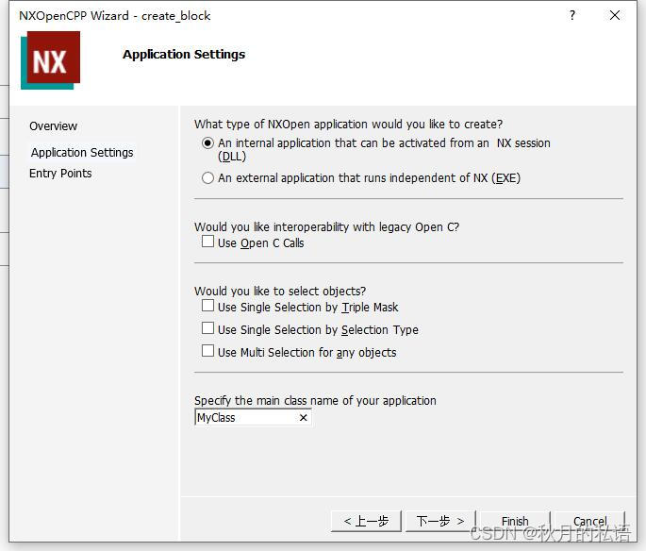Close the NXOpenCPP Wizard dialog
The height and width of the screenshot is (551, 646).
click(615, 15)
